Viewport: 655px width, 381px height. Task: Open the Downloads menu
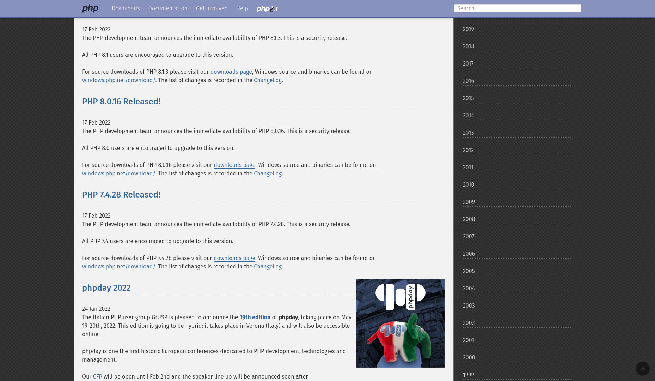(x=126, y=8)
